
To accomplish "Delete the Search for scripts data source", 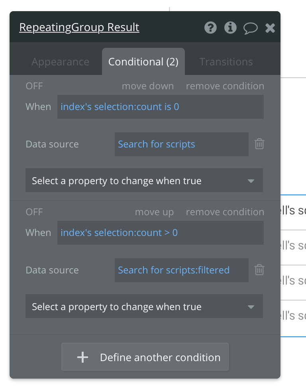I will point(259,144).
